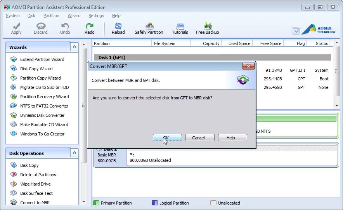Click the Migrate OS to SSD icon

14,87
